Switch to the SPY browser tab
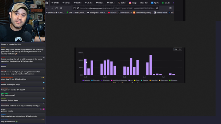The image size is (221, 124). (x=55, y=3)
